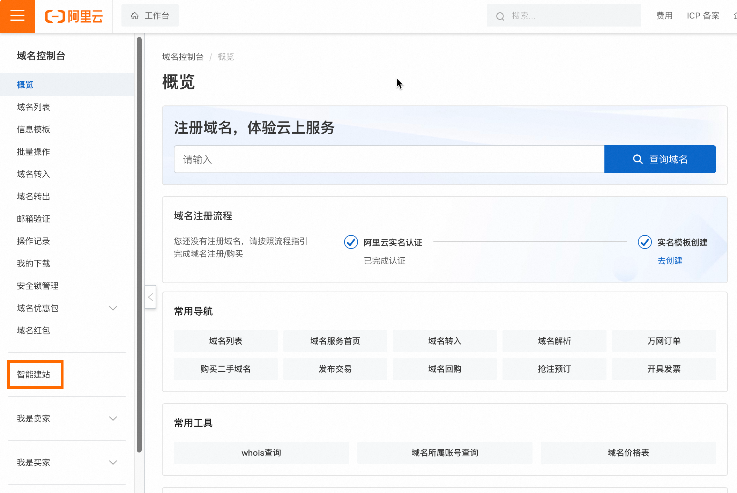Open 购买二手域名 shortcut

pyautogui.click(x=226, y=369)
